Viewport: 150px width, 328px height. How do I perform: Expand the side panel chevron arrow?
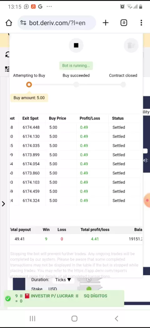(3, 204)
